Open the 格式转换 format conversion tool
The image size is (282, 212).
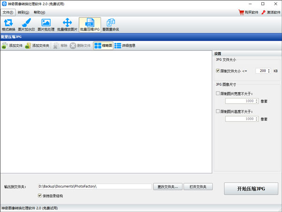pyautogui.click(x=8, y=25)
